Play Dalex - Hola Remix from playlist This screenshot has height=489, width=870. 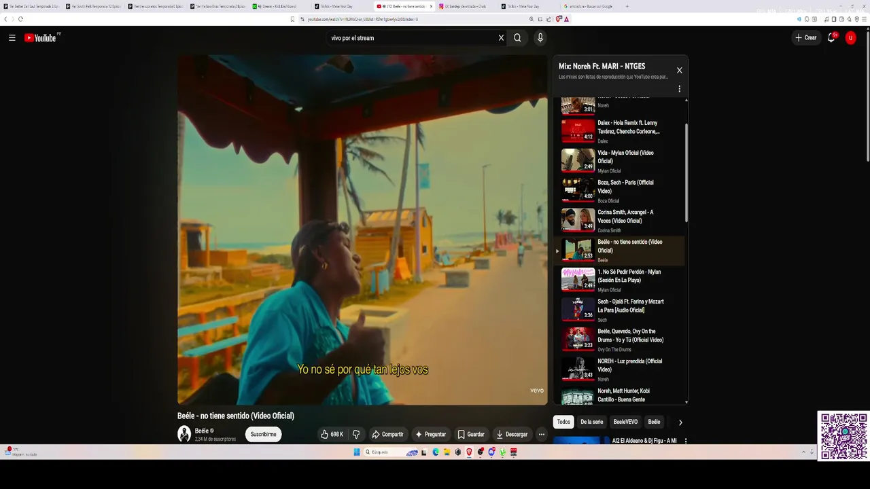click(x=619, y=131)
